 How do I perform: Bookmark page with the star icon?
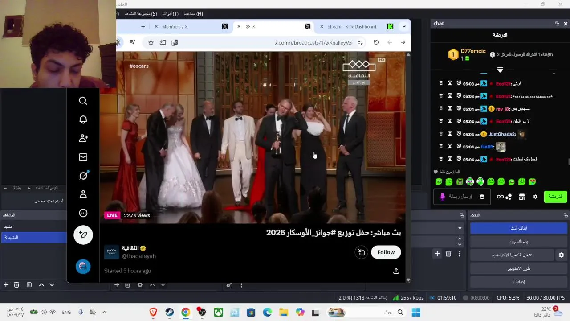(x=151, y=42)
